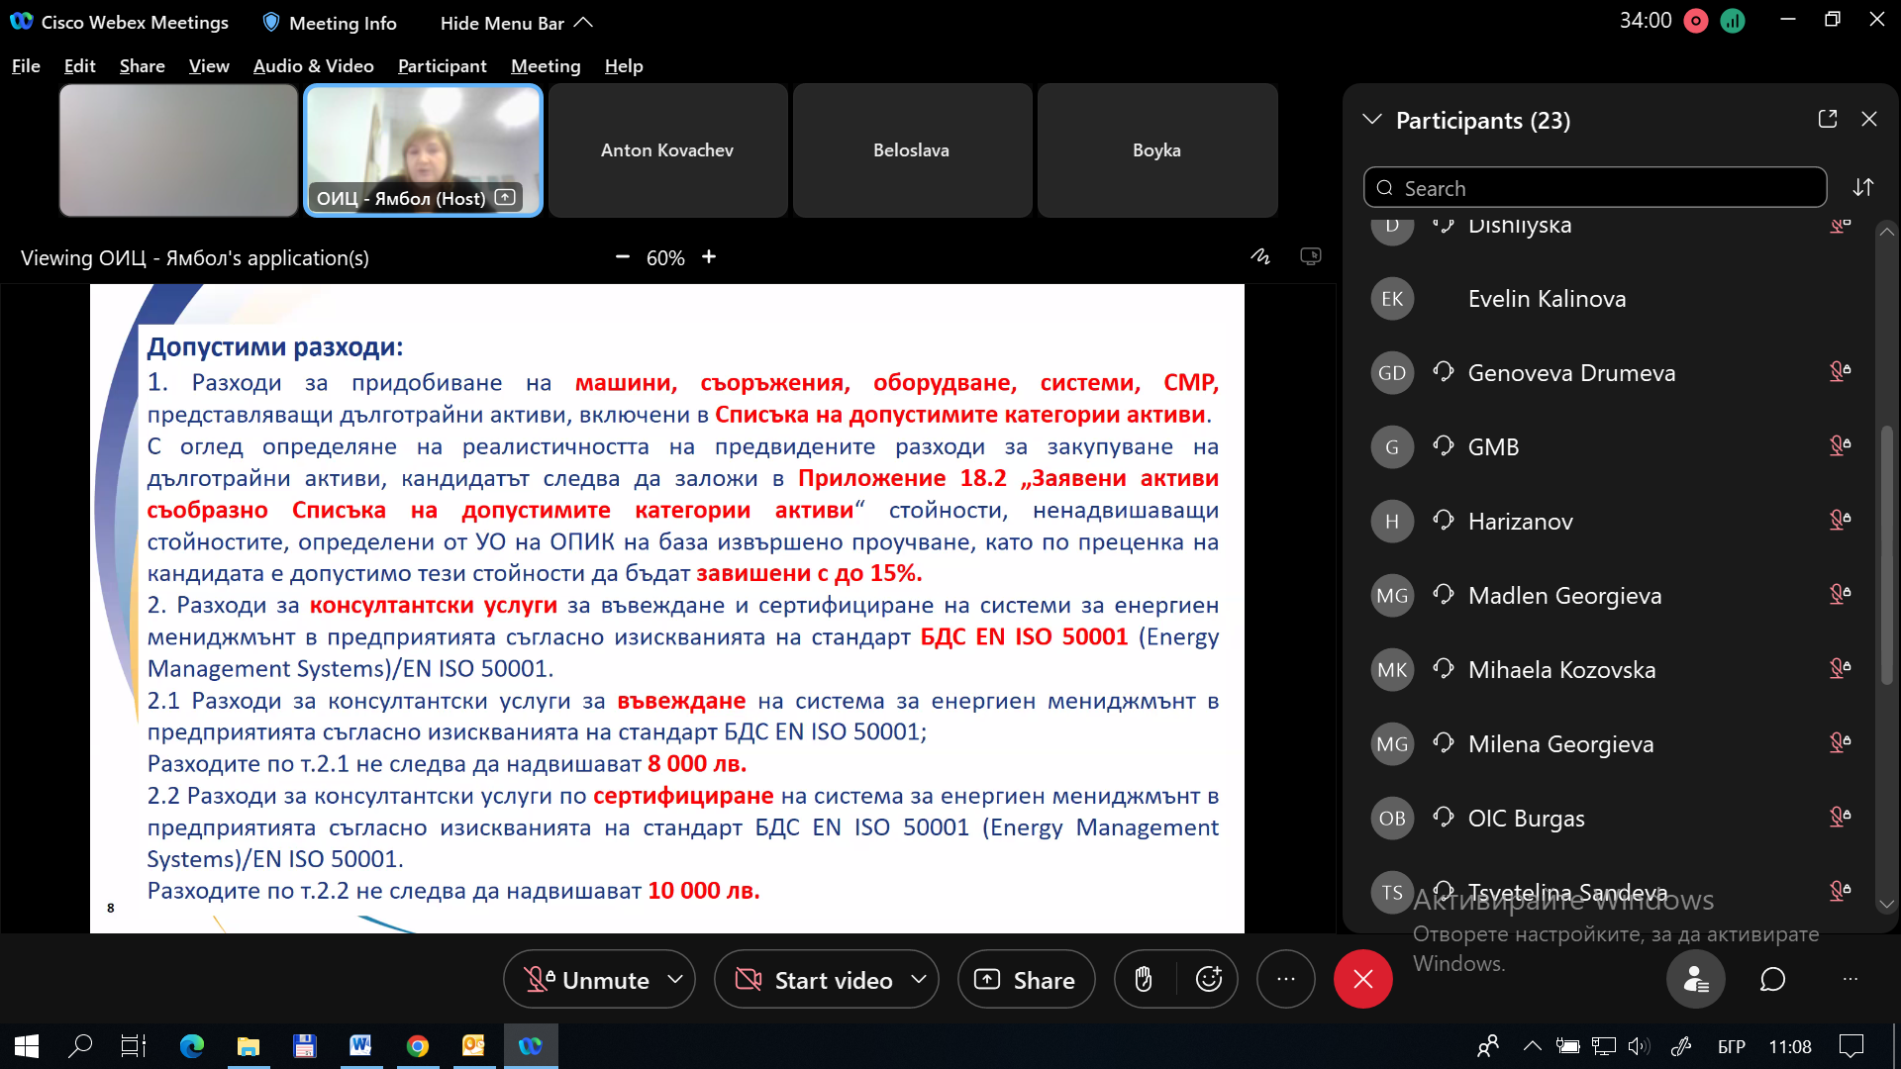The height and width of the screenshot is (1069, 1901).
Task: Click the sort participants icon
Action: point(1863,187)
